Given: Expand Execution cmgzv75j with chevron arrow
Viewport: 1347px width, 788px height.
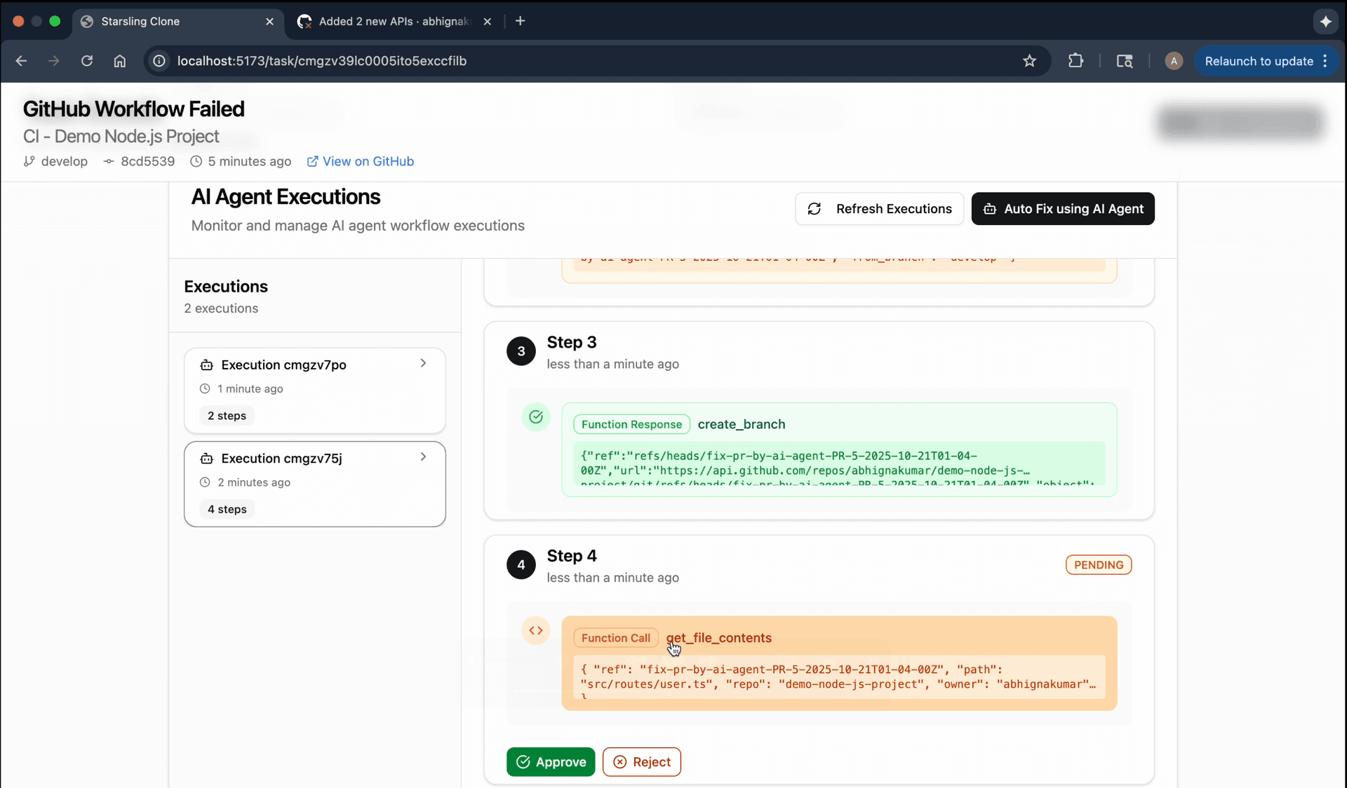Looking at the screenshot, I should [x=423, y=457].
